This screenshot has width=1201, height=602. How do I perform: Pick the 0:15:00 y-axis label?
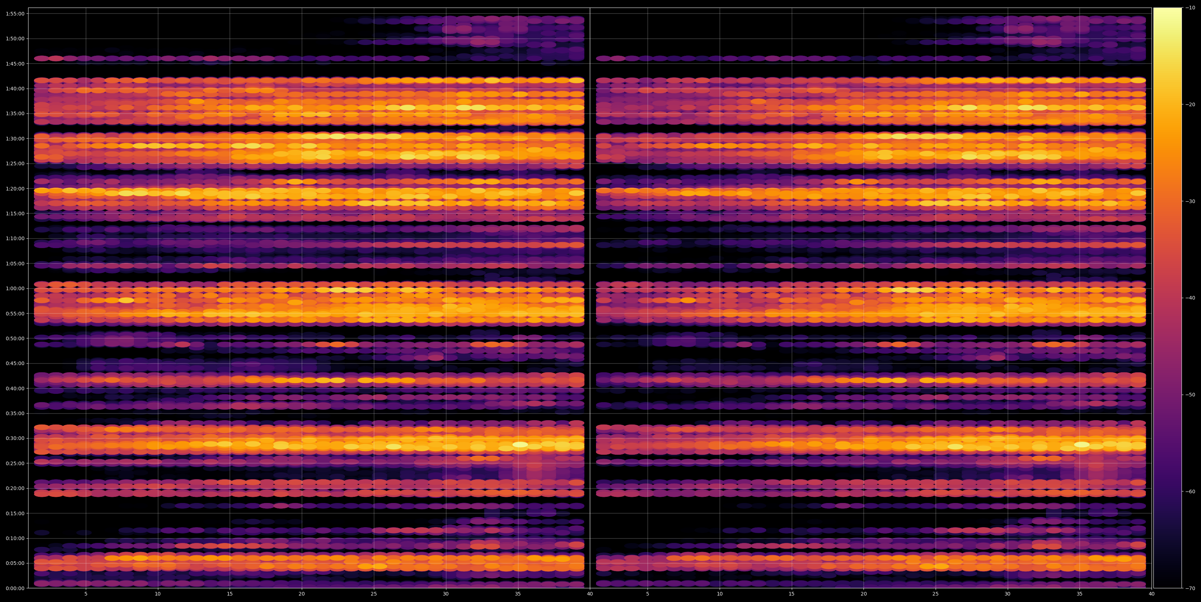(x=15, y=513)
